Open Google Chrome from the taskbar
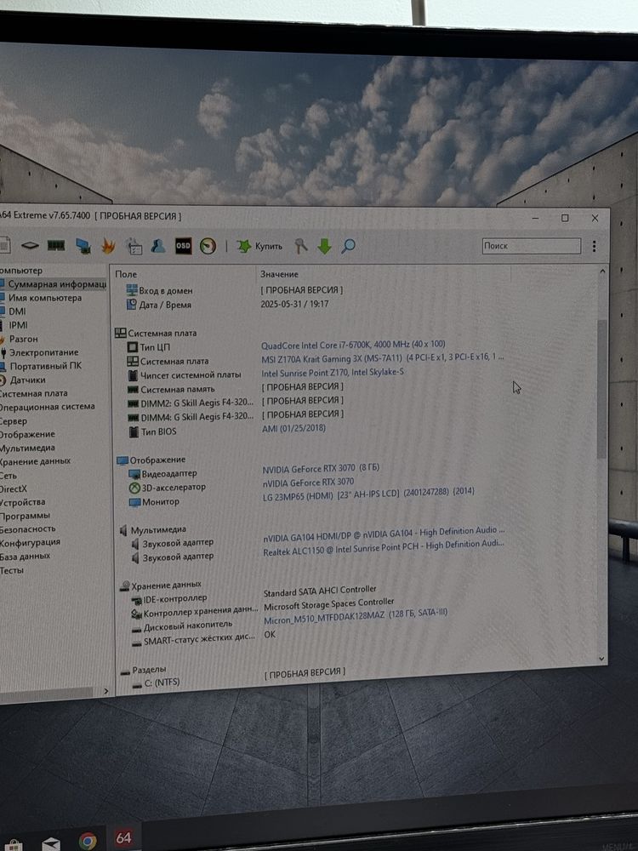Image resolution: width=638 pixels, height=851 pixels. tap(88, 842)
